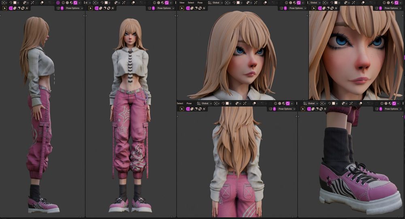Open Pose menu in back-view viewport
The width and height of the screenshot is (405, 219).
(189, 103)
